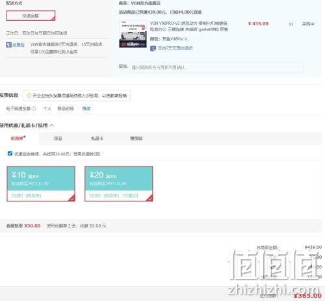
Task: Select the 快递运输 delivery option
Action: pos(31,16)
